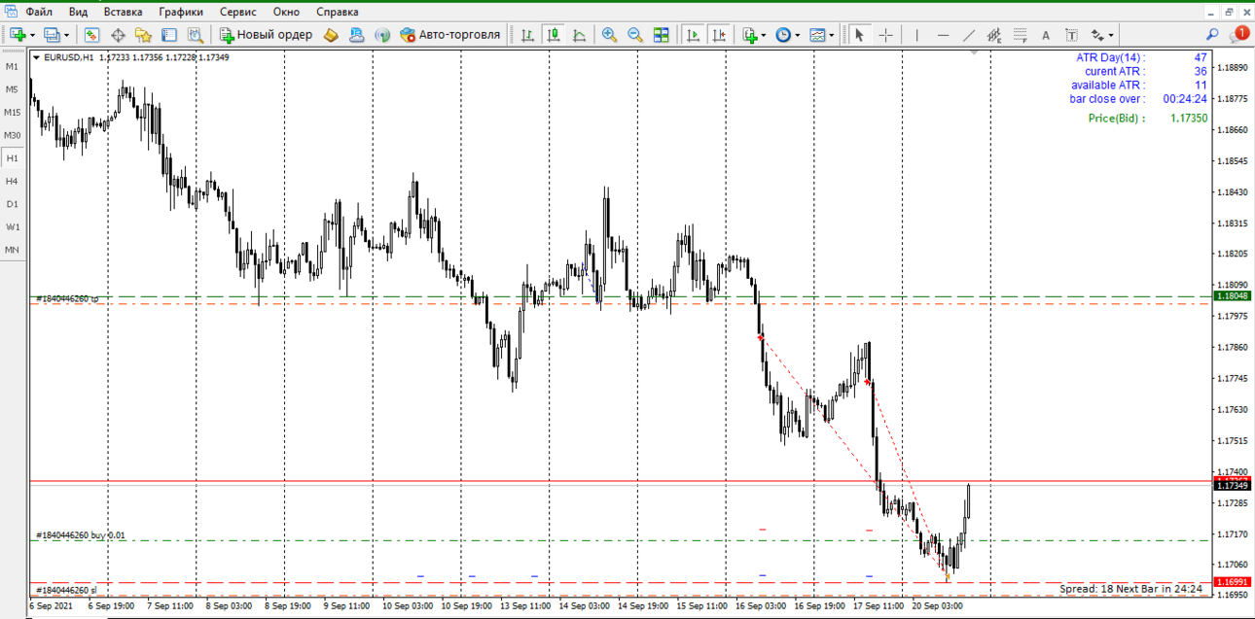Viewport: 1255px width, 619px height.
Task: Open the chart Templates icon
Action: pyautogui.click(x=817, y=35)
